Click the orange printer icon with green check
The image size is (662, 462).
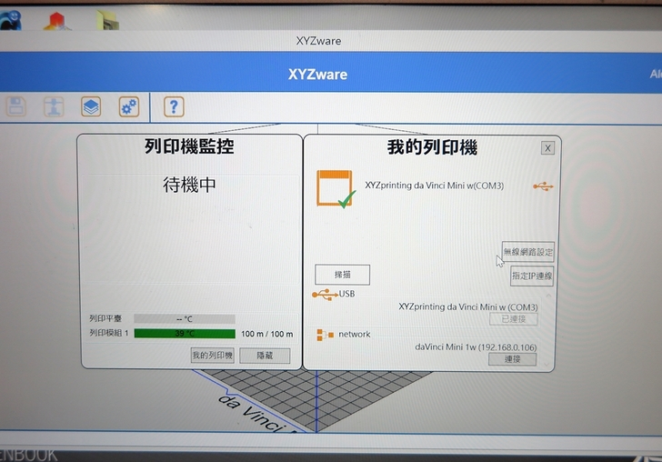click(x=336, y=189)
